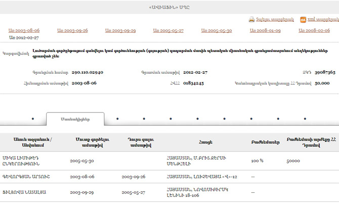This screenshot has width=339, height=209.
Task: Click the Դուրս գալու ամսաթիվ column header
Action: (x=141, y=142)
